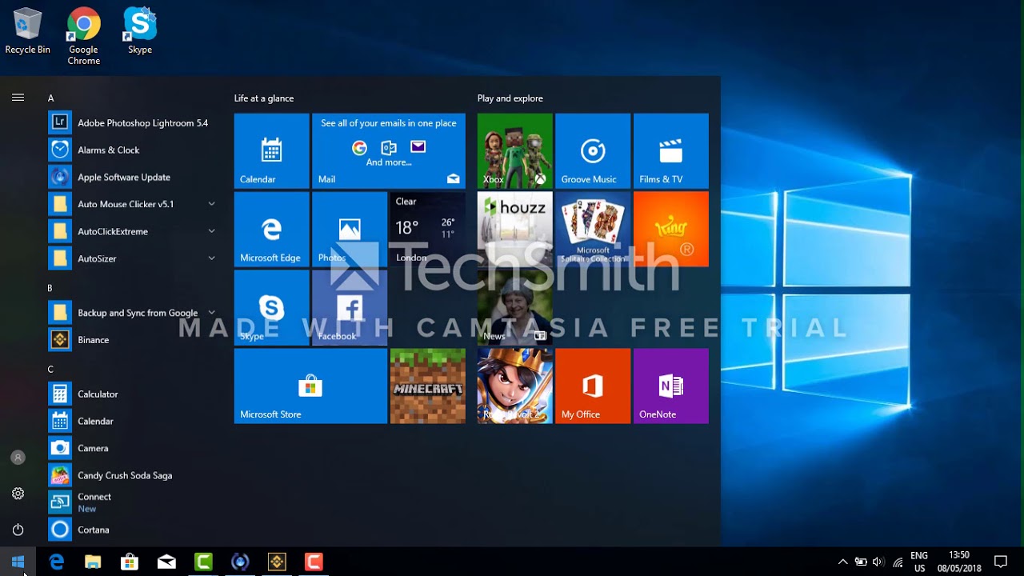Open the Calendar tile
Image resolution: width=1024 pixels, height=576 pixels.
[x=271, y=150]
